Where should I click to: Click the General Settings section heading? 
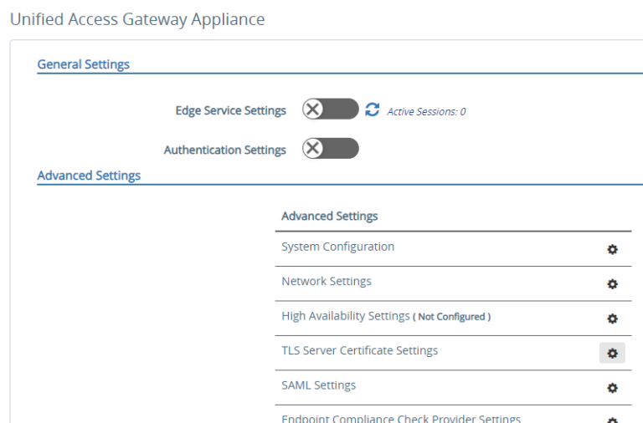(x=83, y=64)
